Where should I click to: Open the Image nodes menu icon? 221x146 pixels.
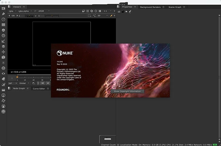tap(3, 8)
